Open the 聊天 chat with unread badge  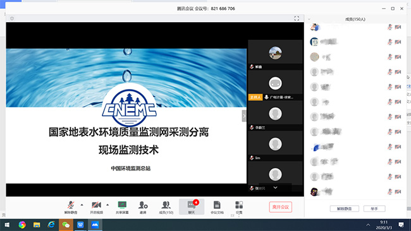(x=192, y=206)
